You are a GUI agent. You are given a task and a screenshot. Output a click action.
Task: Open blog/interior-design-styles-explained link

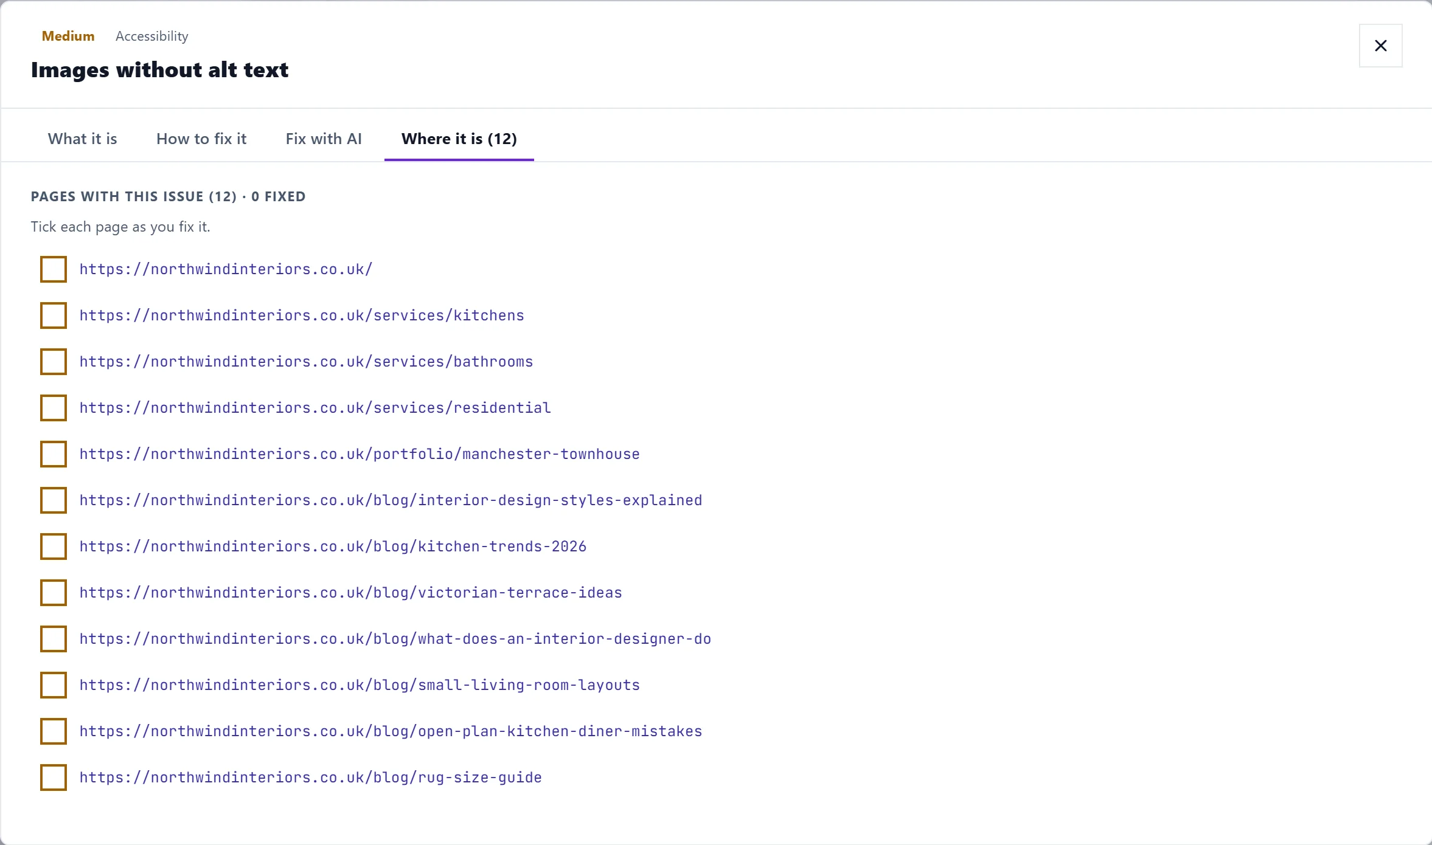[391, 500]
